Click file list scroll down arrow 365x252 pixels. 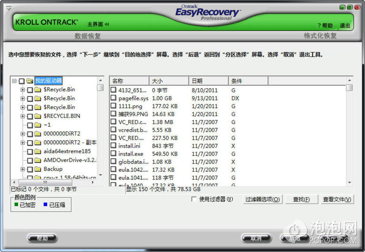click(349, 183)
